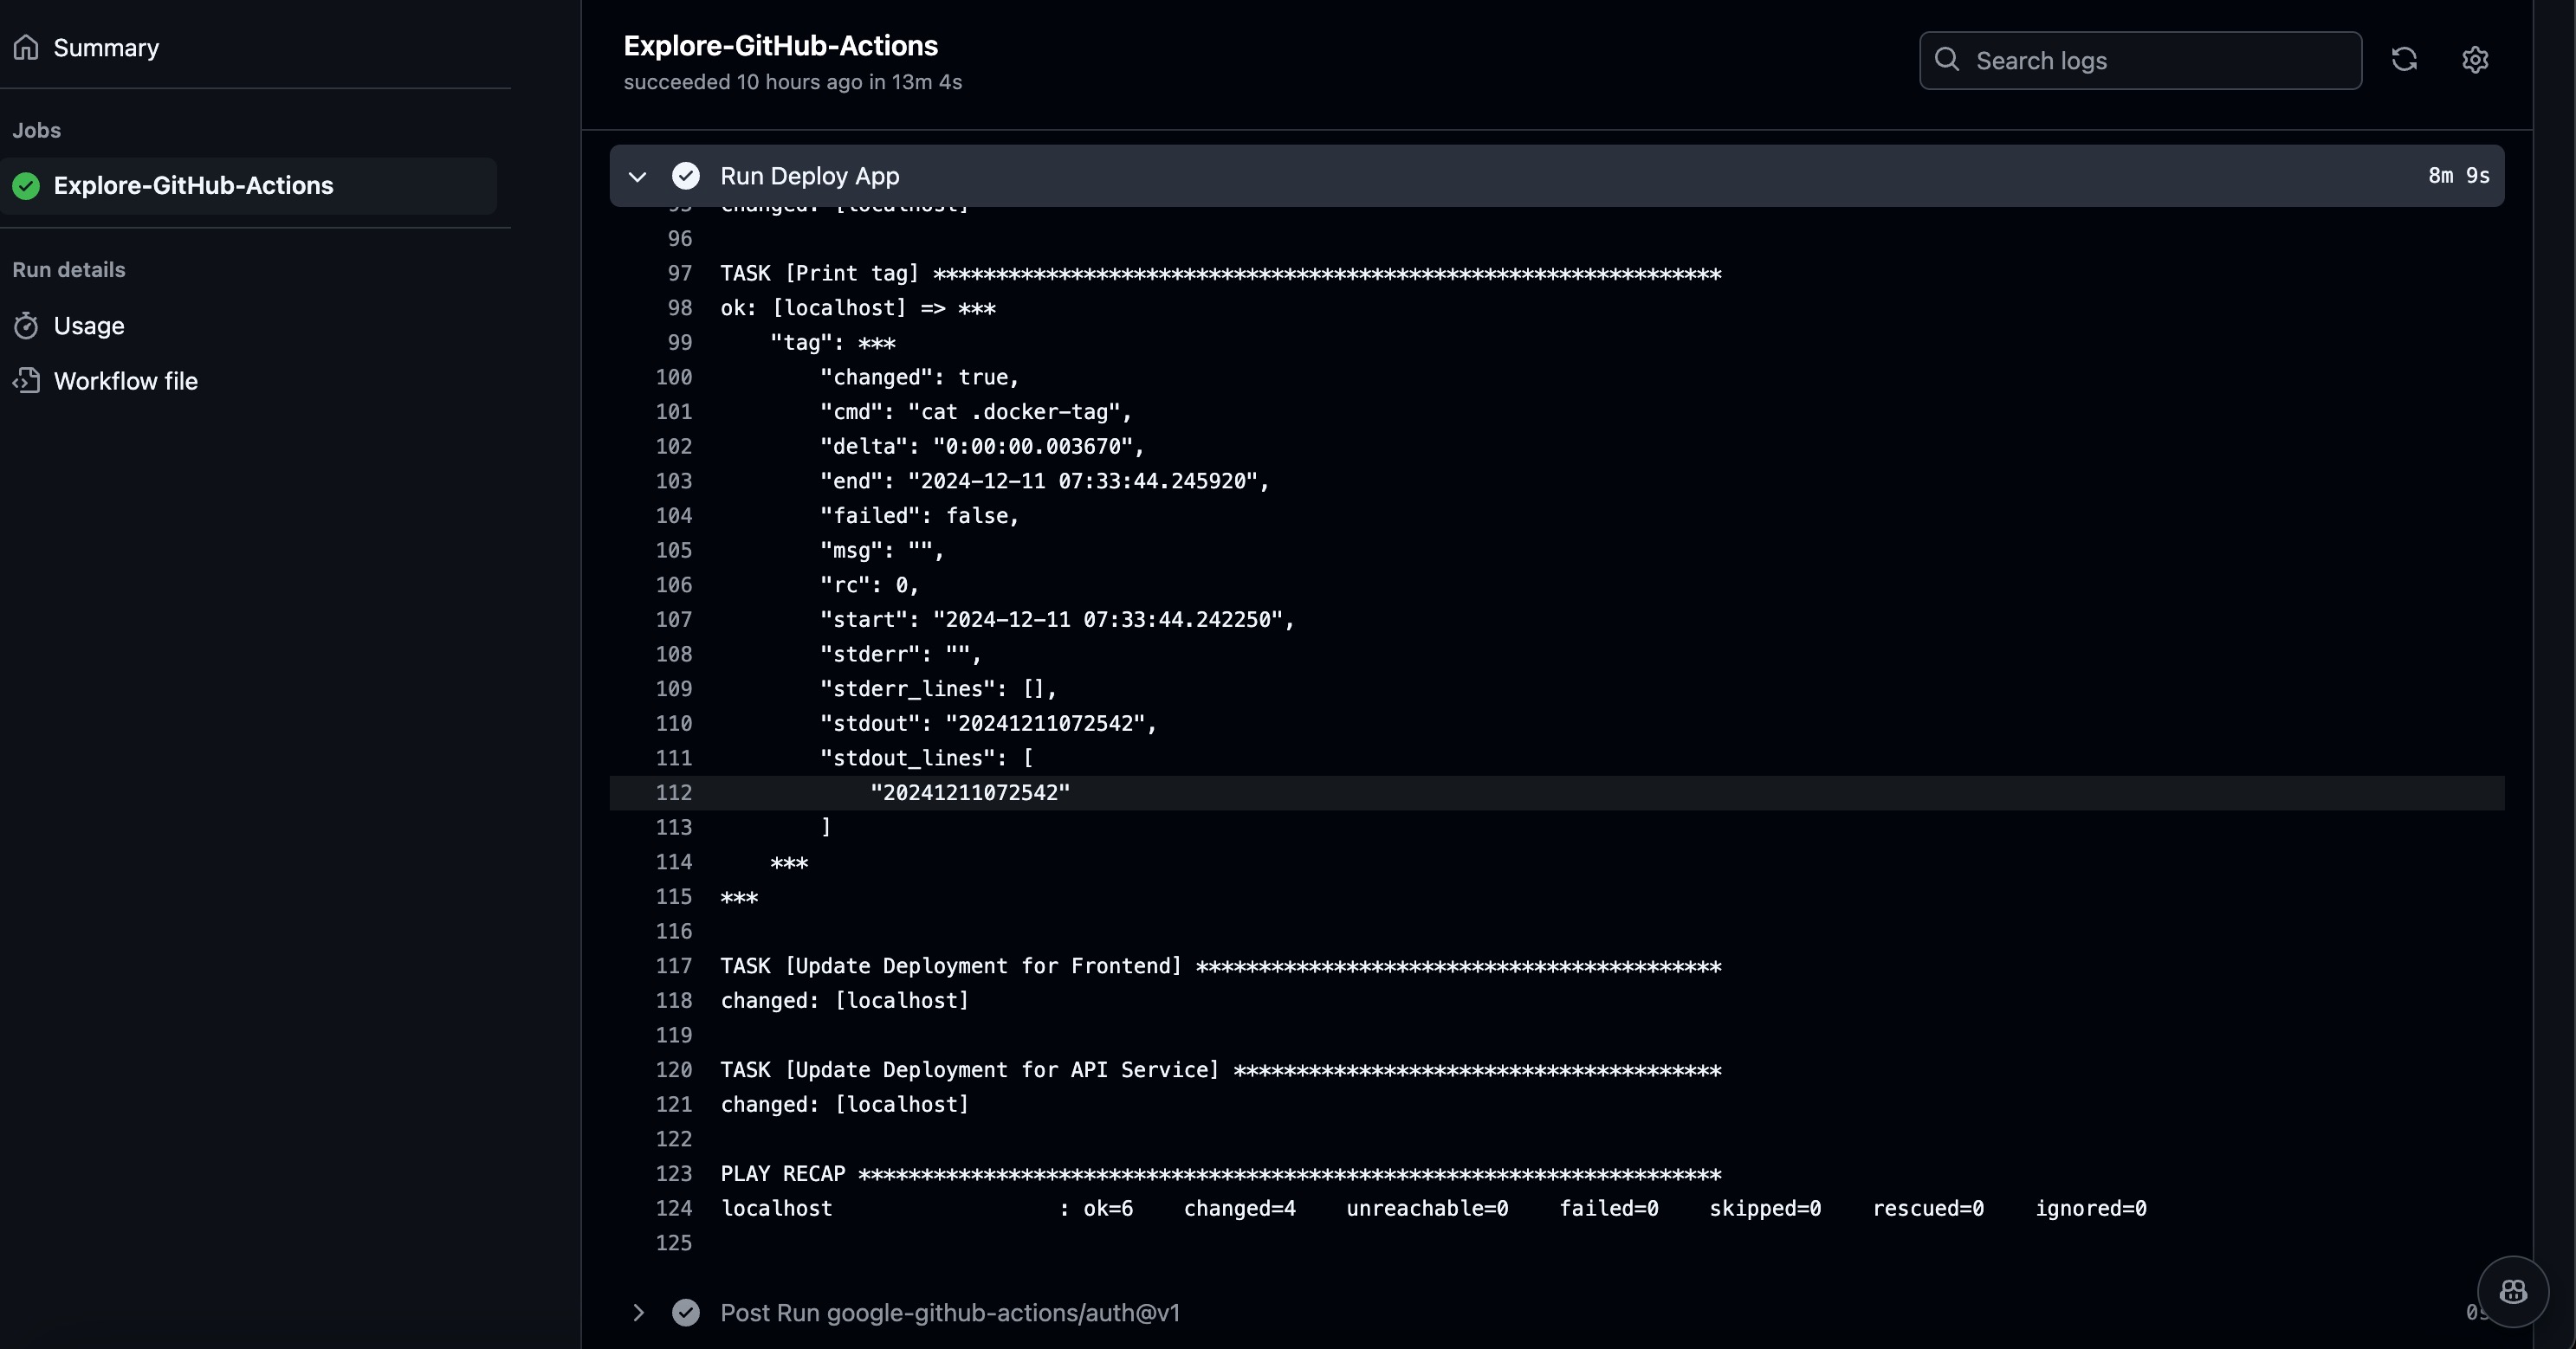Image resolution: width=2576 pixels, height=1349 pixels.
Task: Click the "stderr_lines": [] log line
Action: 938,689
